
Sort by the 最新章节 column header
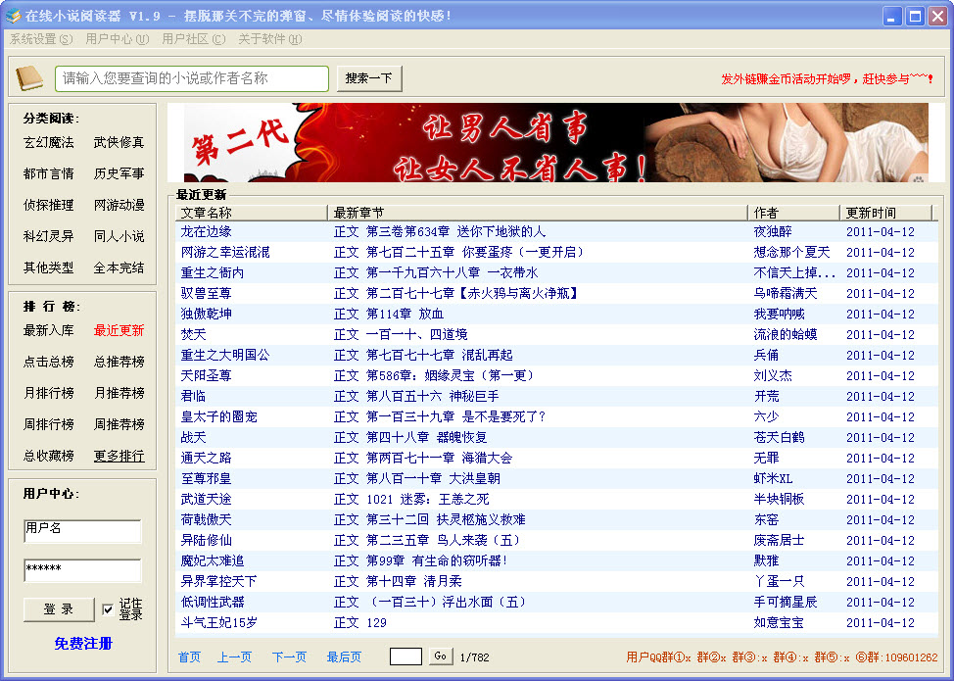tap(538, 213)
